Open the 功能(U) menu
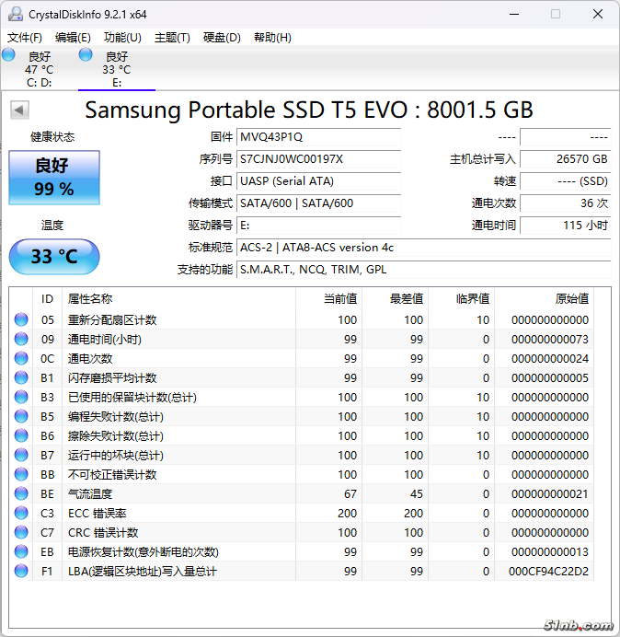Screen dimensions: 620x637 click(122, 38)
